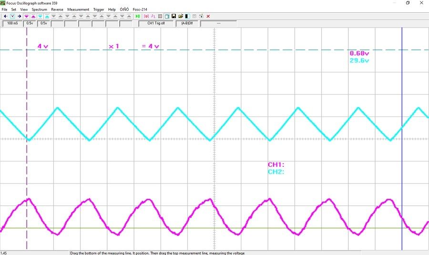Close the Focus Oscillograph window

tap(422, 3)
